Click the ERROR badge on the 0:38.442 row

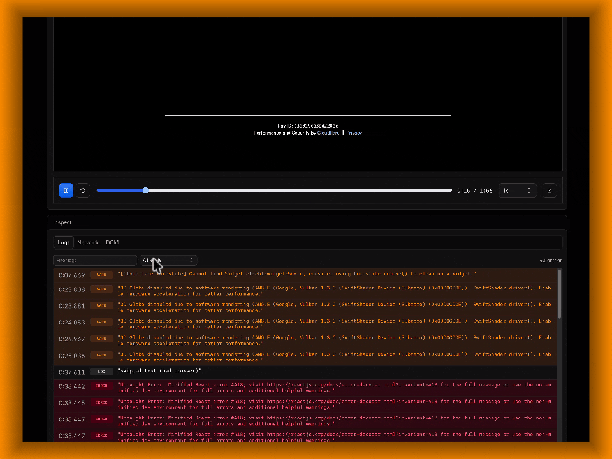pyautogui.click(x=101, y=386)
